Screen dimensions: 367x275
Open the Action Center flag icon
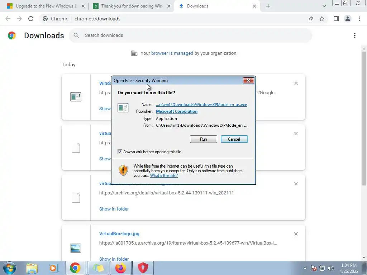314,268
